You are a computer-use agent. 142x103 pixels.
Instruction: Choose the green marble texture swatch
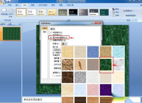tap(106, 65)
